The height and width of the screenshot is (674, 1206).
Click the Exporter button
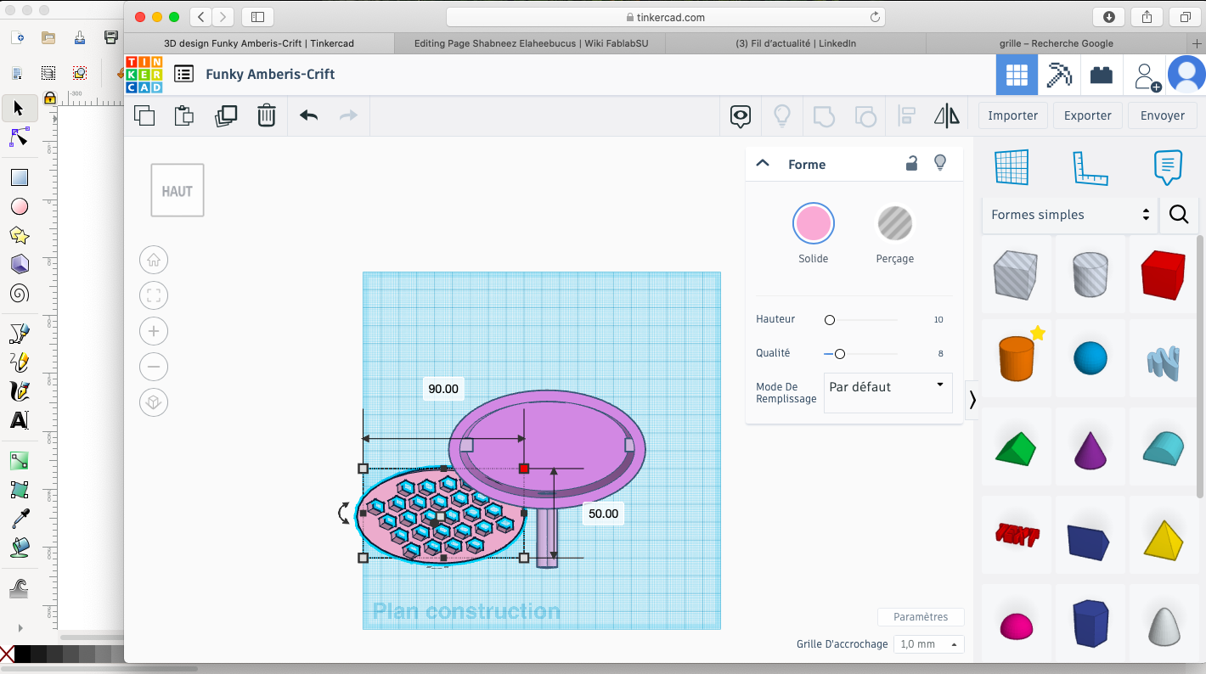pos(1088,115)
